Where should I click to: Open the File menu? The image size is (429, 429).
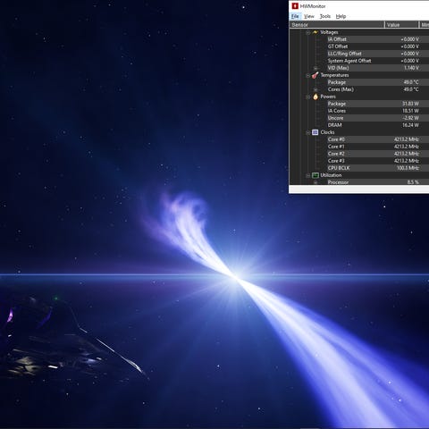[x=295, y=16]
